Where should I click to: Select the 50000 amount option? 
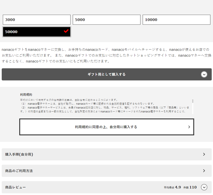point(37,32)
